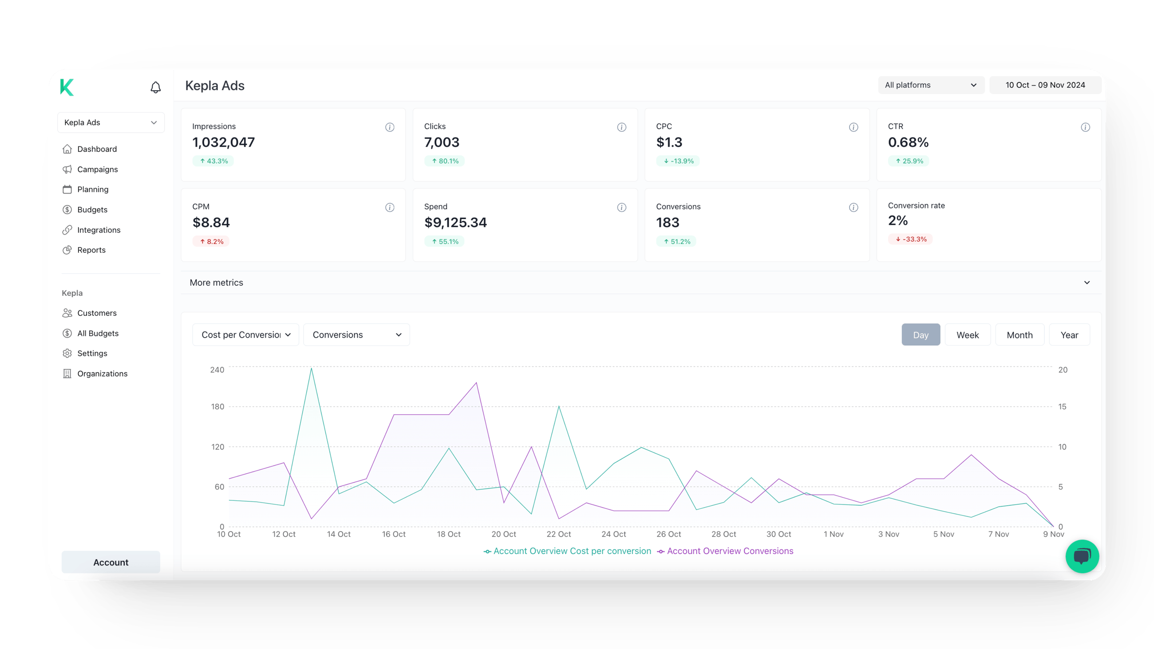Viewport: 1154px width, 649px height.
Task: Open the notifications bell
Action: coord(155,87)
